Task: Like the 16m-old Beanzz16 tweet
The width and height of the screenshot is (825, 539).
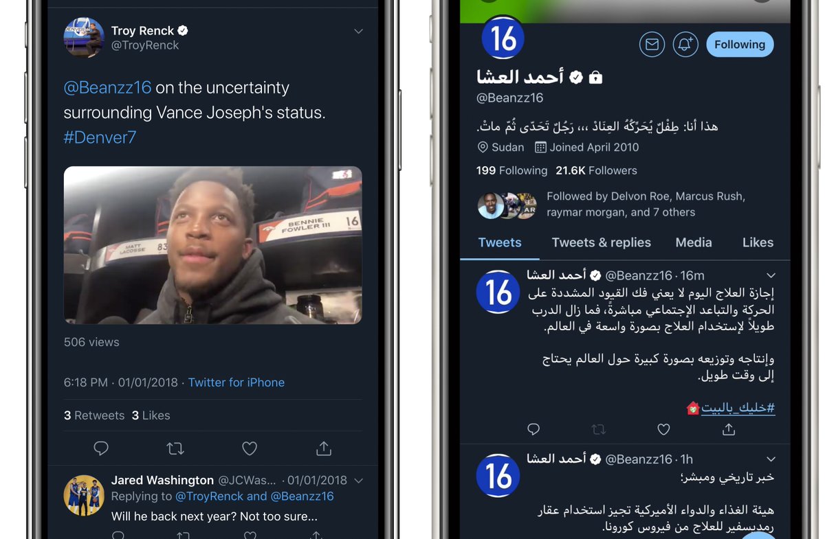Action: click(663, 429)
